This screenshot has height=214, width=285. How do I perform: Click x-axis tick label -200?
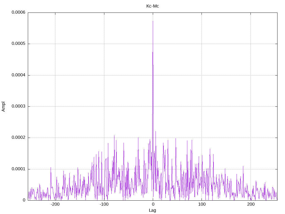(55, 204)
